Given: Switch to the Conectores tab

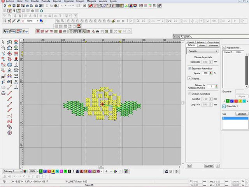Looking at the screenshot, I should (x=214, y=45).
